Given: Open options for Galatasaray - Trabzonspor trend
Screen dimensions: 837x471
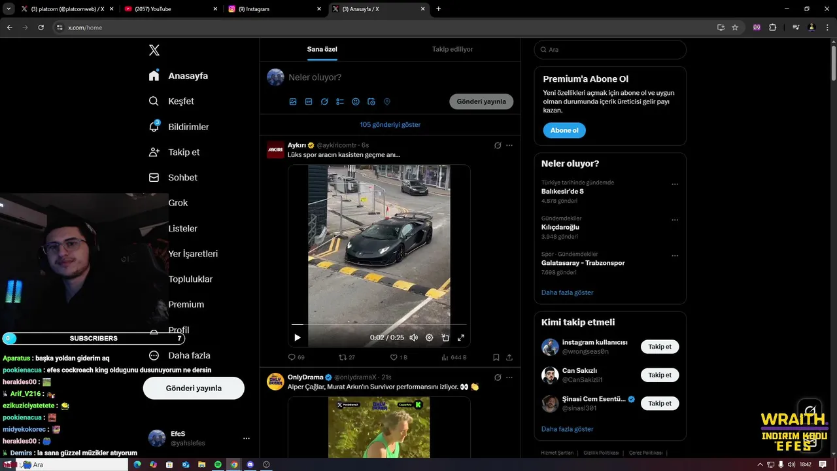Looking at the screenshot, I should pyautogui.click(x=675, y=256).
